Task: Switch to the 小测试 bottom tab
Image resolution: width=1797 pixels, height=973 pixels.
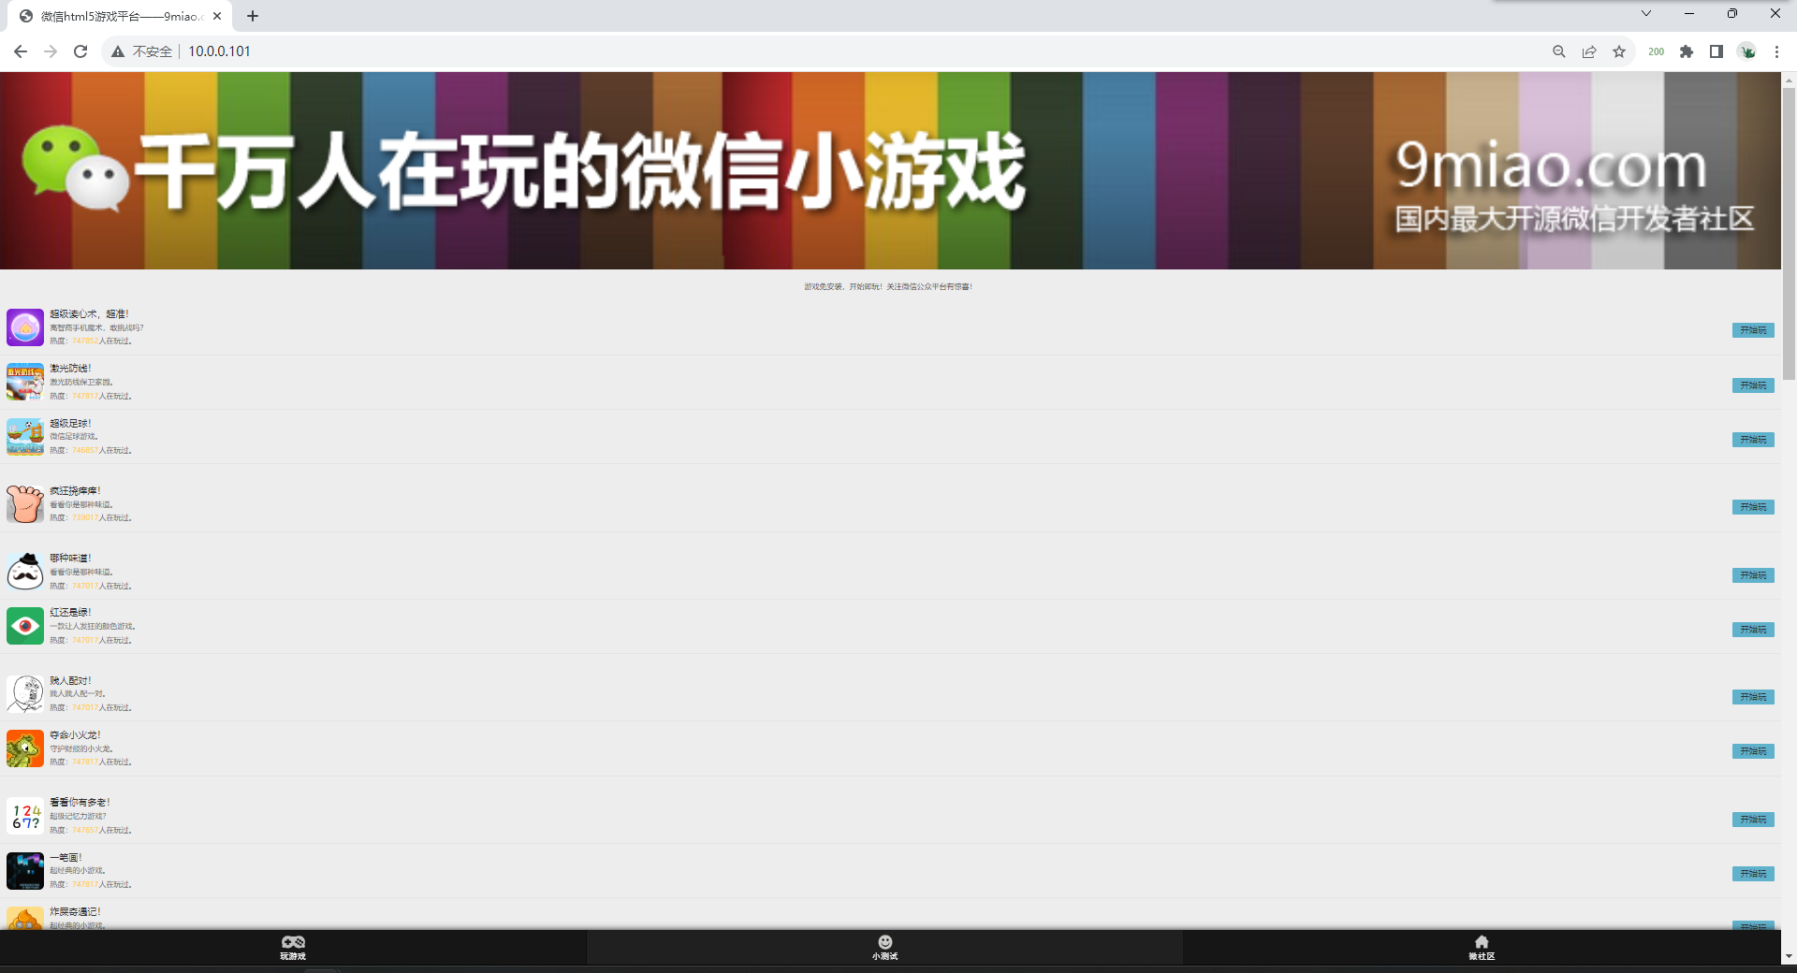Action: [884, 947]
